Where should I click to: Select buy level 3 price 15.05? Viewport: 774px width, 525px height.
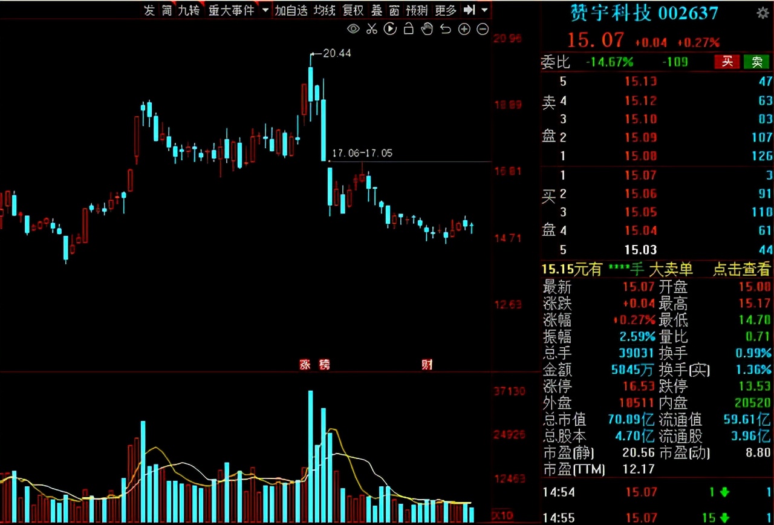[x=640, y=212]
